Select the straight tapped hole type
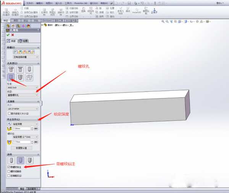This screenshot has width=229, height=193. coord(11,78)
